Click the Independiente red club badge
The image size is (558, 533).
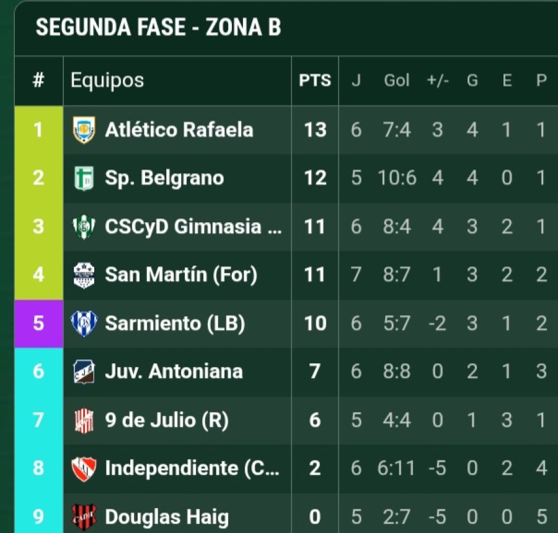[x=84, y=468]
